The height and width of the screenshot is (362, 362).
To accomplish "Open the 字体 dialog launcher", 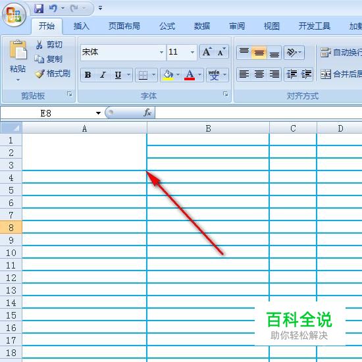I will click(x=226, y=94).
